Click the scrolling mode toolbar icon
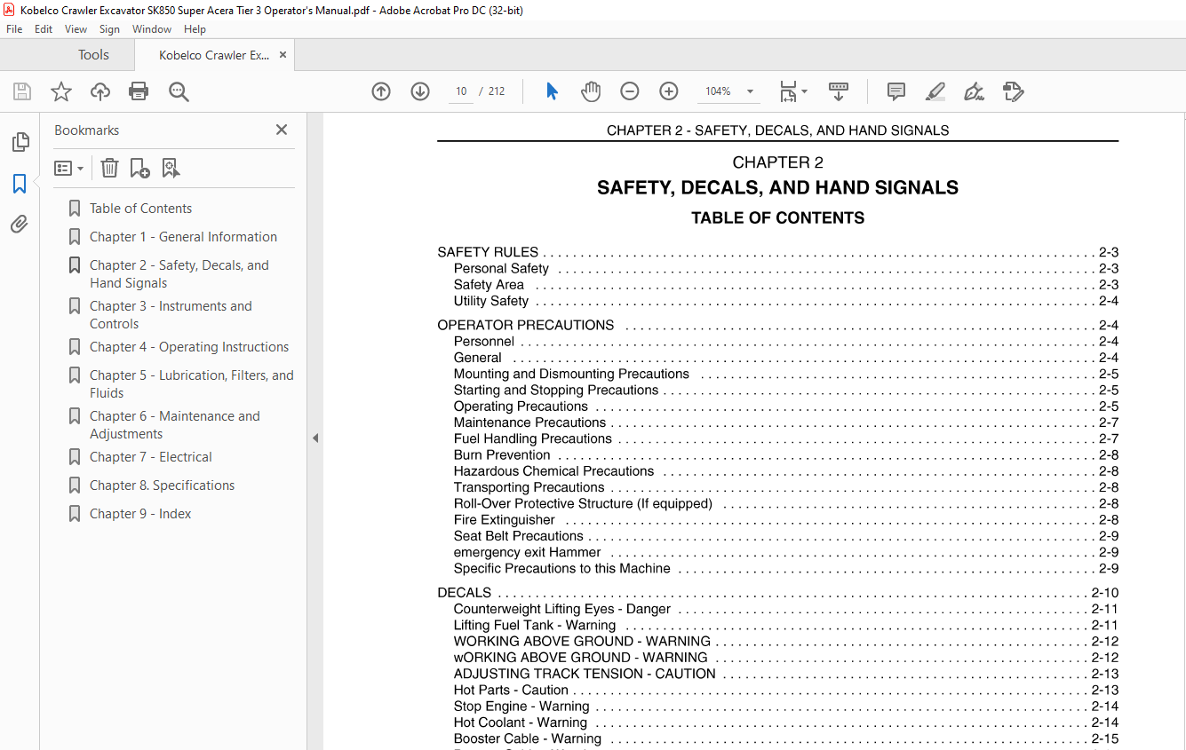 coord(839,91)
